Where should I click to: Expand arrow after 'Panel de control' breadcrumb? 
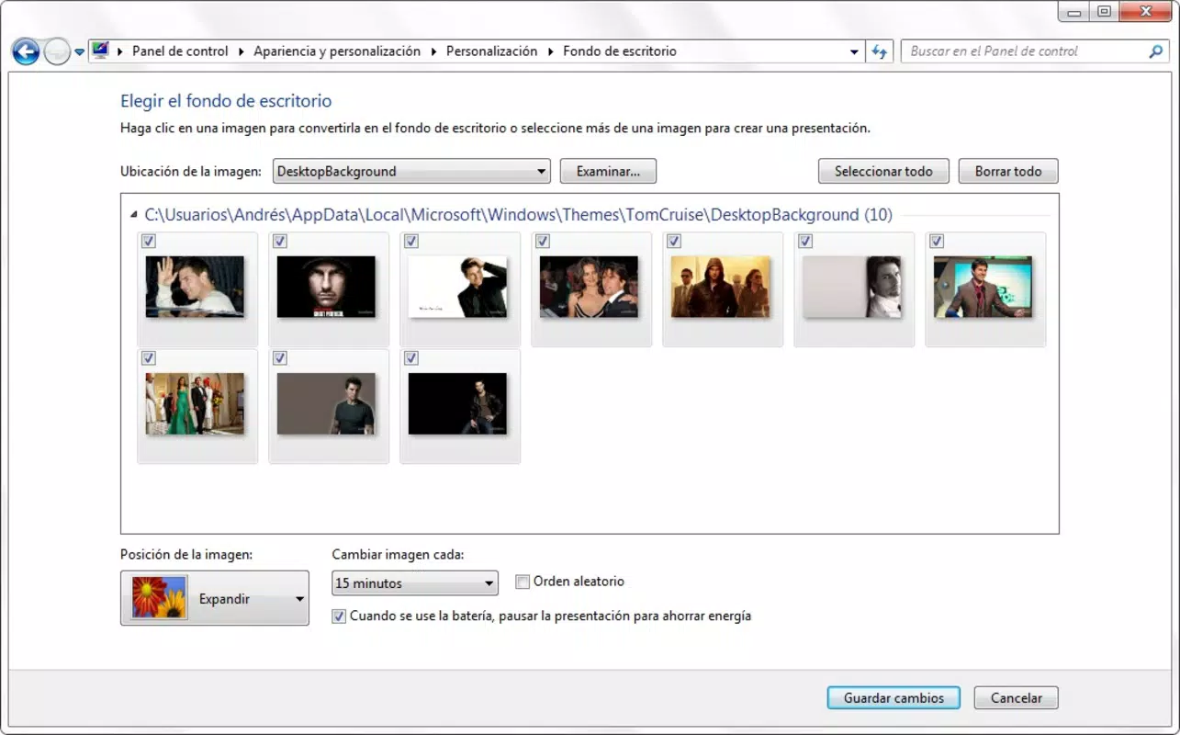pos(242,52)
